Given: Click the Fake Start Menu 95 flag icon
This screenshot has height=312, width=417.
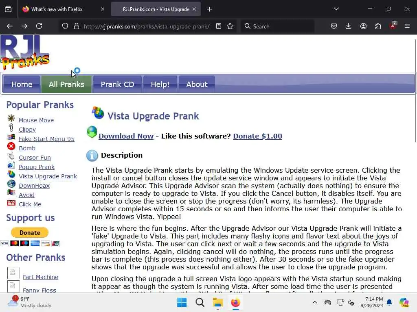Looking at the screenshot, I should (11, 137).
